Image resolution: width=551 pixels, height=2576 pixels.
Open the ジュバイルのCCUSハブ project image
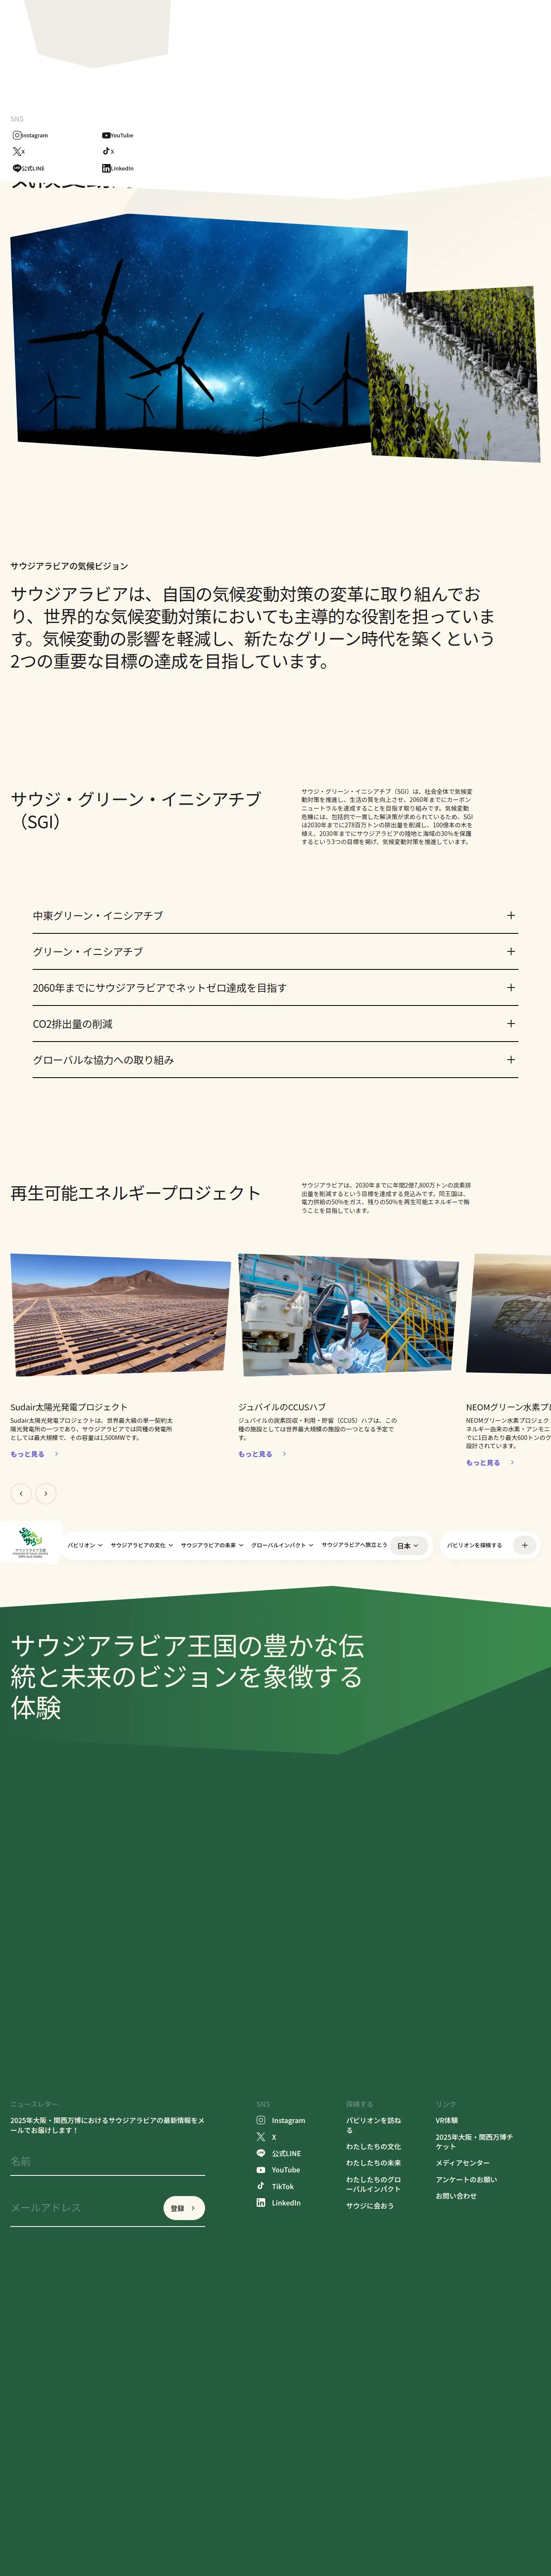tap(348, 1315)
